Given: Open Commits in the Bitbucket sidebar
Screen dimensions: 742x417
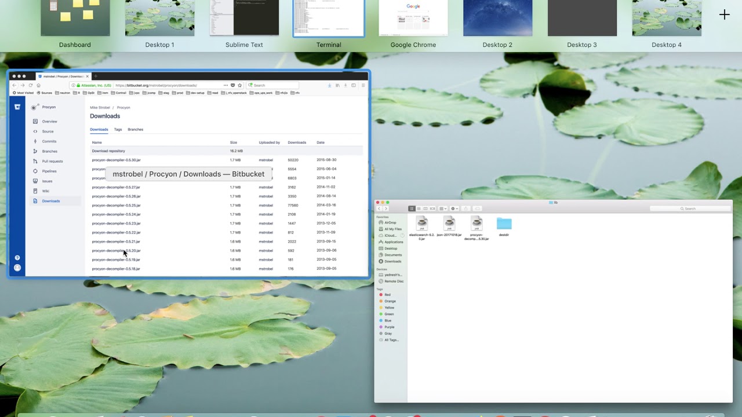Looking at the screenshot, I should click(49, 141).
